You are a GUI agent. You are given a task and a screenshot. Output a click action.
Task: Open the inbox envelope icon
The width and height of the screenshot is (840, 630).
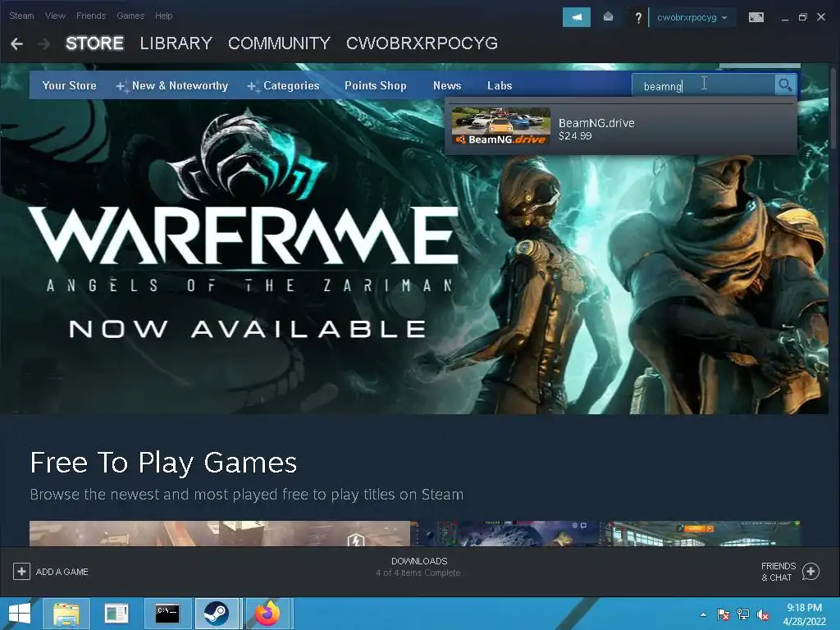point(608,17)
